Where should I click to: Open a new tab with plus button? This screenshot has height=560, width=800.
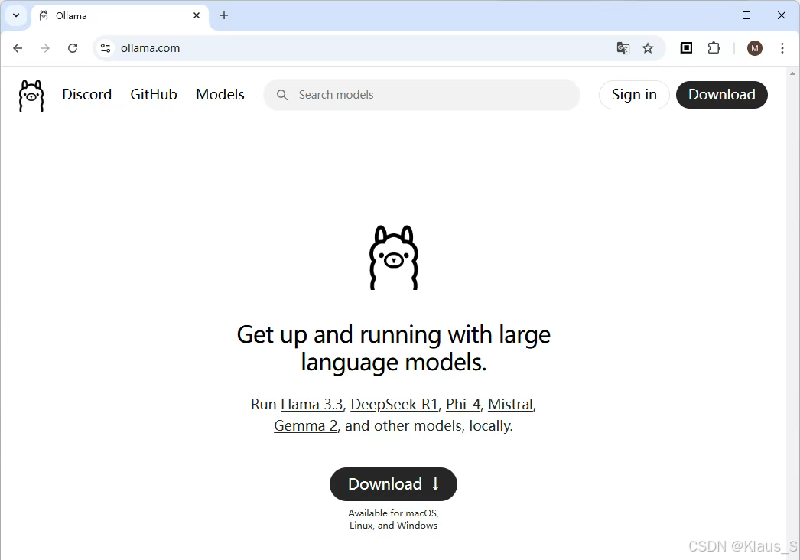pos(224,15)
